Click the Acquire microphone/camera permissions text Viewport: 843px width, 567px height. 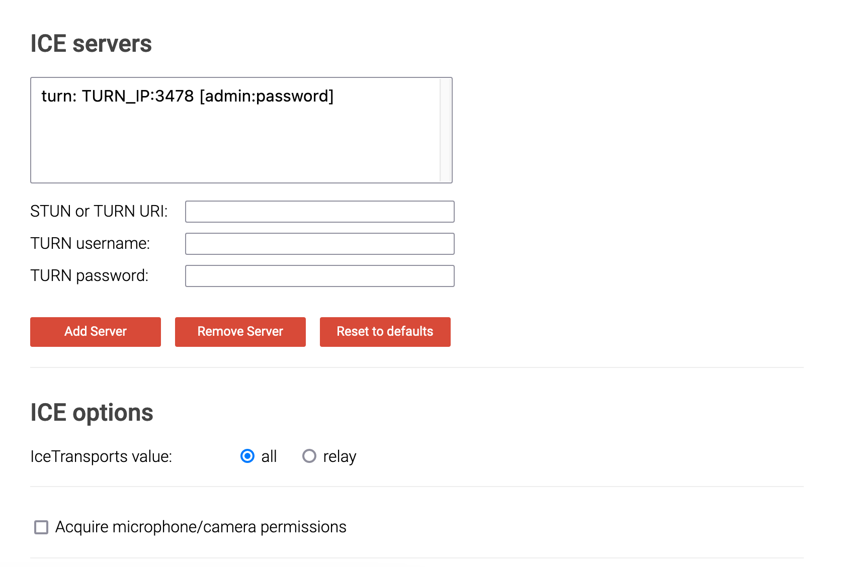click(x=201, y=527)
